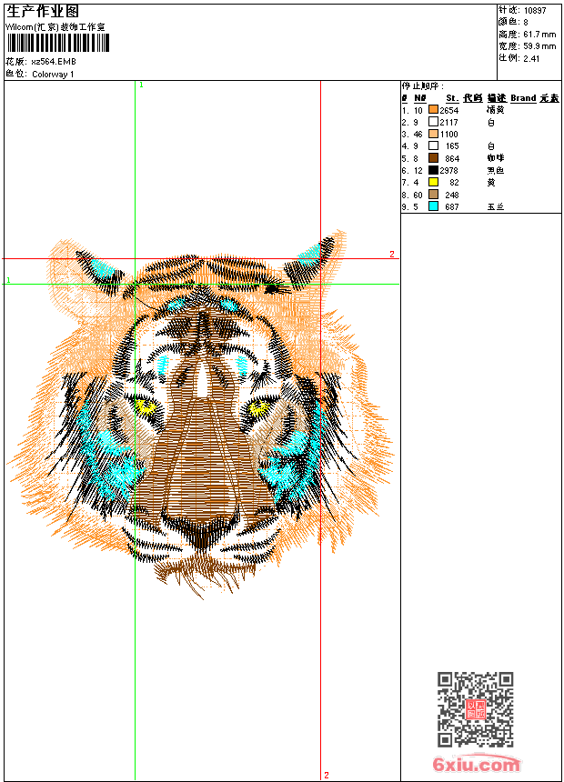
Task: Click the white swatch in row 2
Action: coord(433,122)
